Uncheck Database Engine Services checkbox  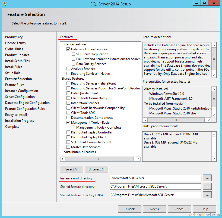(x=68, y=49)
